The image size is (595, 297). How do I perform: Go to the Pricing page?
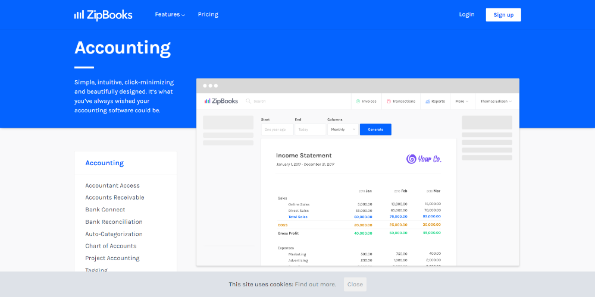pyautogui.click(x=208, y=14)
